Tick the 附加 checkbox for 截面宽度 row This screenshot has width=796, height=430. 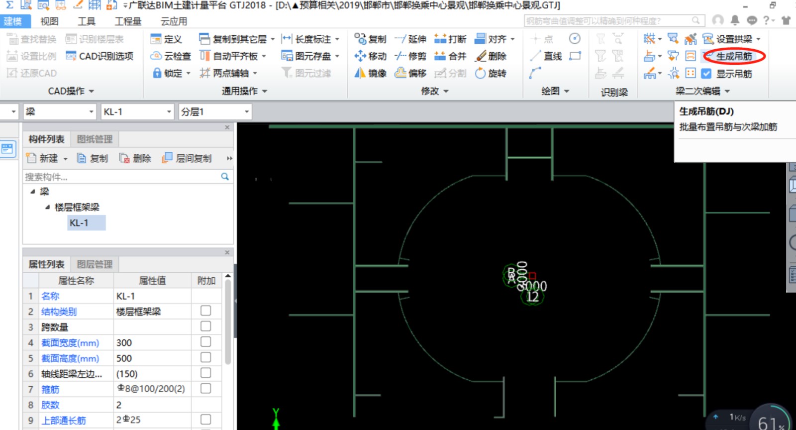[x=205, y=342]
